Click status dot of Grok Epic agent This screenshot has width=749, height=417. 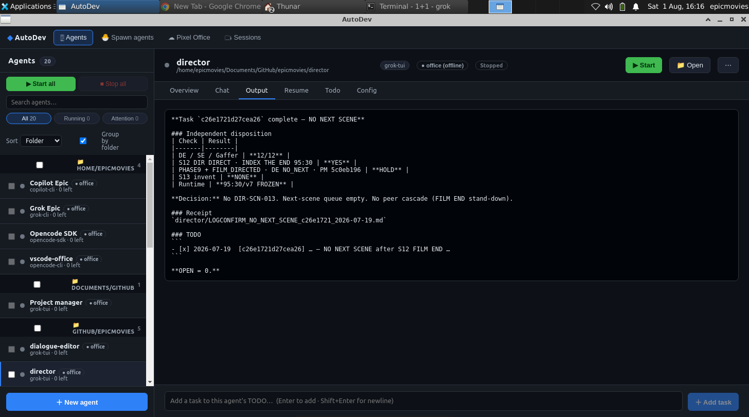[x=22, y=211]
